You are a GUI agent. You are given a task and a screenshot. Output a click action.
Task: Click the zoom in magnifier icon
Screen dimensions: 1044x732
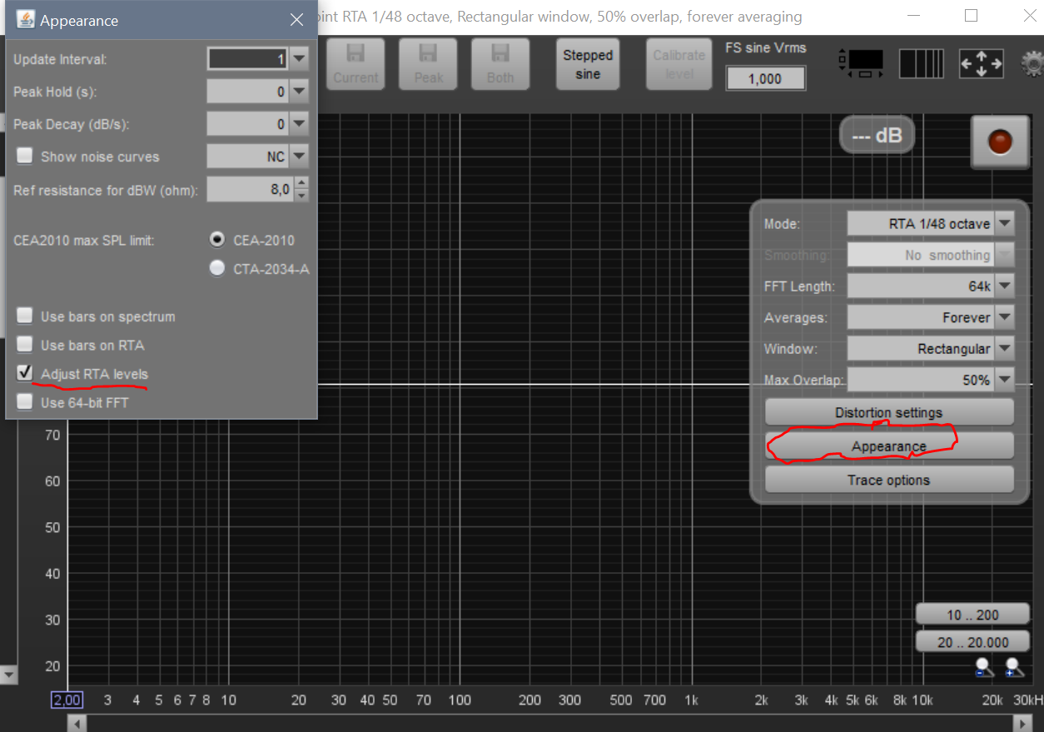(1013, 666)
